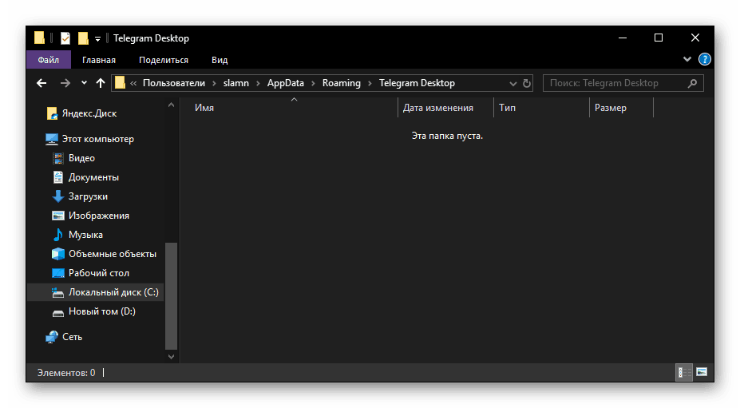Open Сеть in the navigation pane
Screen dimensions: 740x408
pos(64,337)
